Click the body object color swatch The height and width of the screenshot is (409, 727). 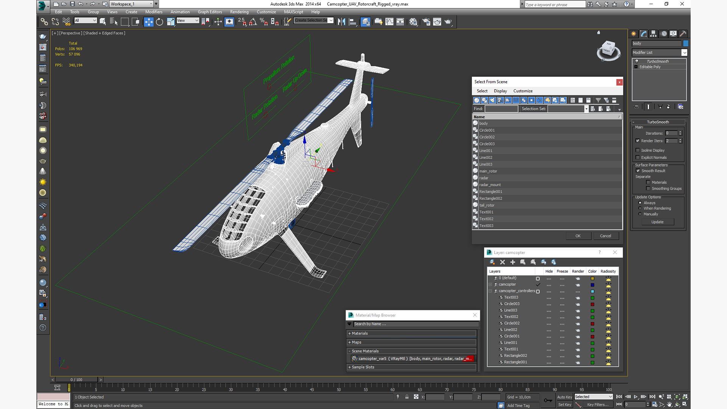(x=686, y=44)
